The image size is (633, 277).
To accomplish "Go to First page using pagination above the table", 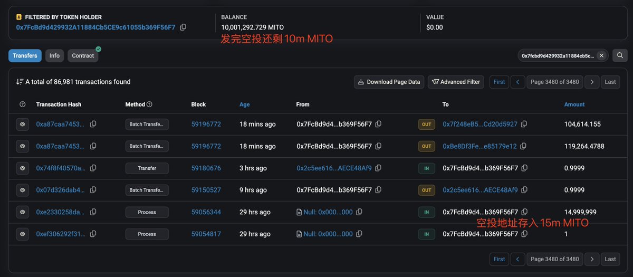I will click(x=499, y=82).
